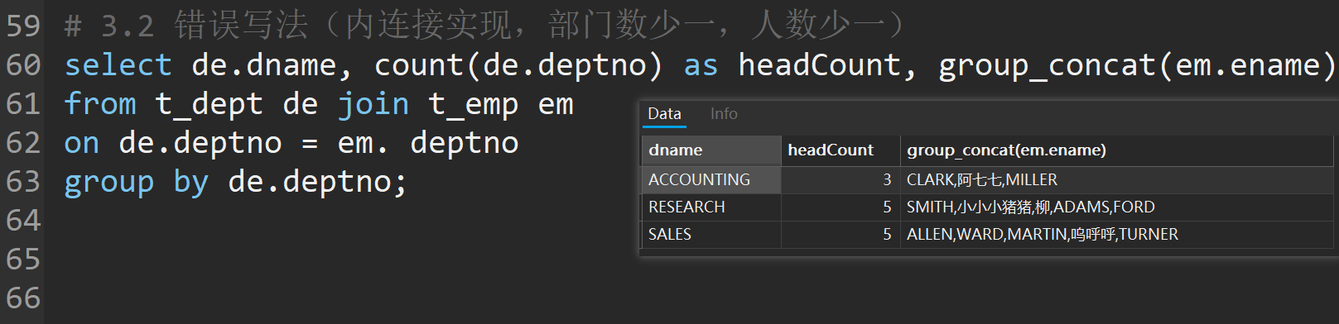The width and height of the screenshot is (1339, 324).
Task: Click t_emp table name in the query
Action: coord(473,104)
